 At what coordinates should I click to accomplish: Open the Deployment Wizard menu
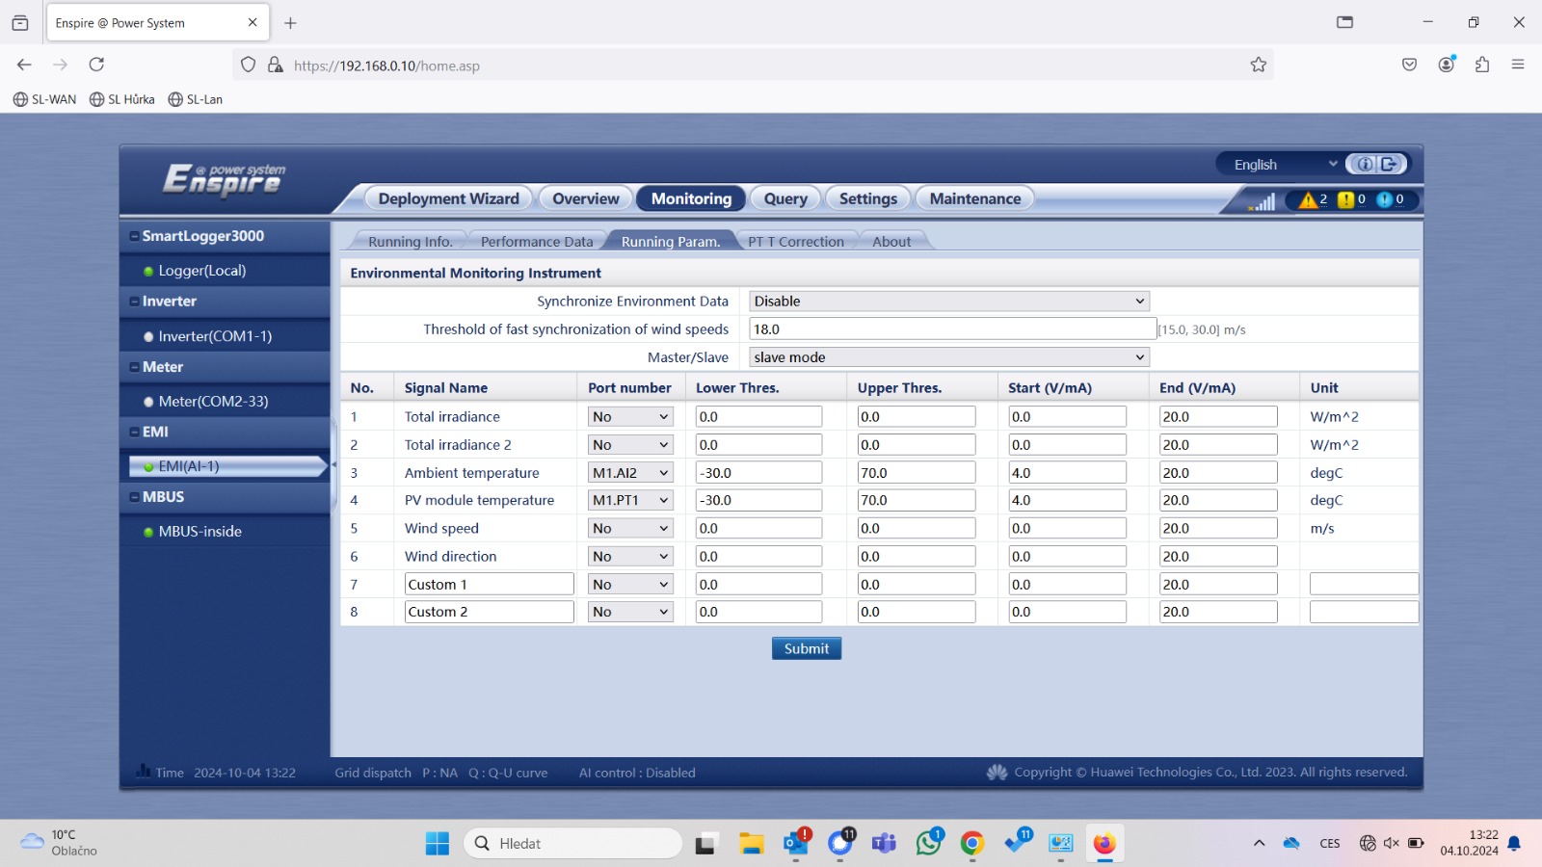[x=448, y=198]
